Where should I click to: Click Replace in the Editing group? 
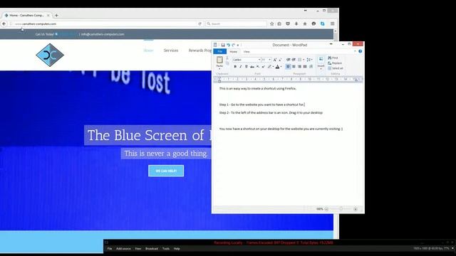335,63
